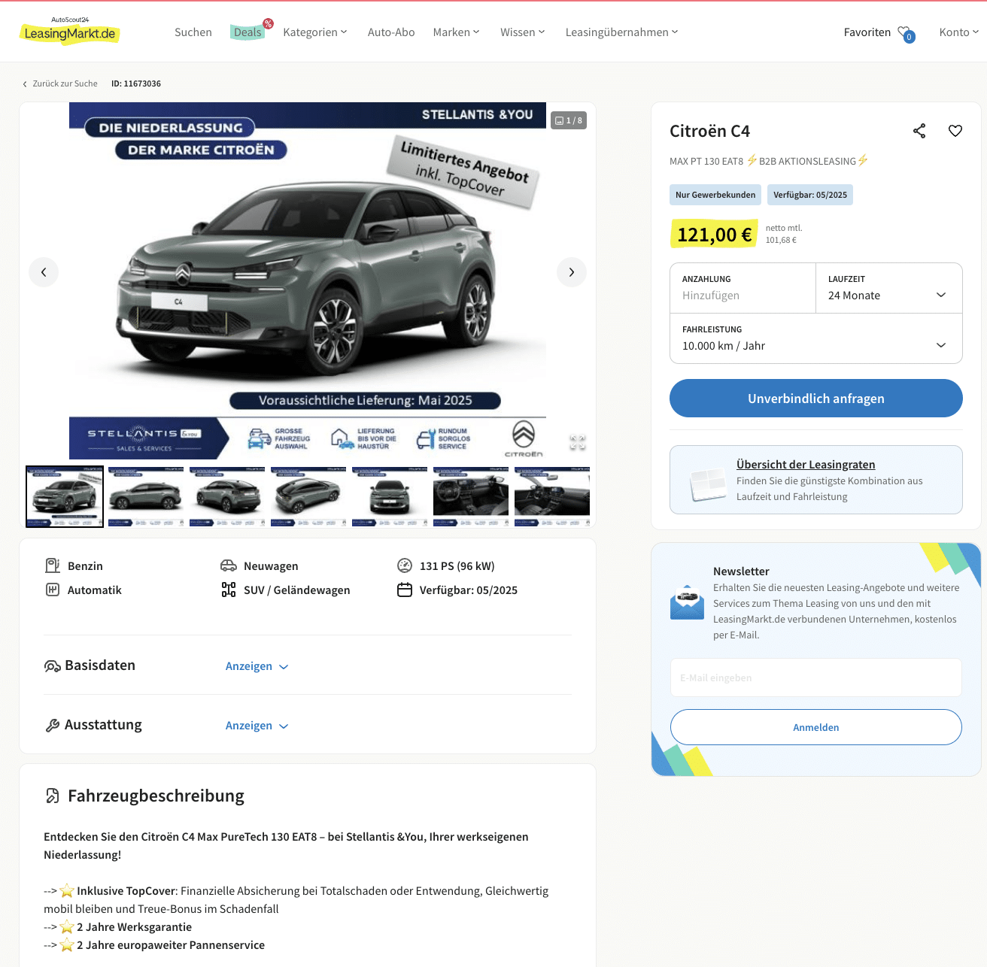Select the first front-left car thumbnail
This screenshot has height=967, width=987.
coord(65,496)
